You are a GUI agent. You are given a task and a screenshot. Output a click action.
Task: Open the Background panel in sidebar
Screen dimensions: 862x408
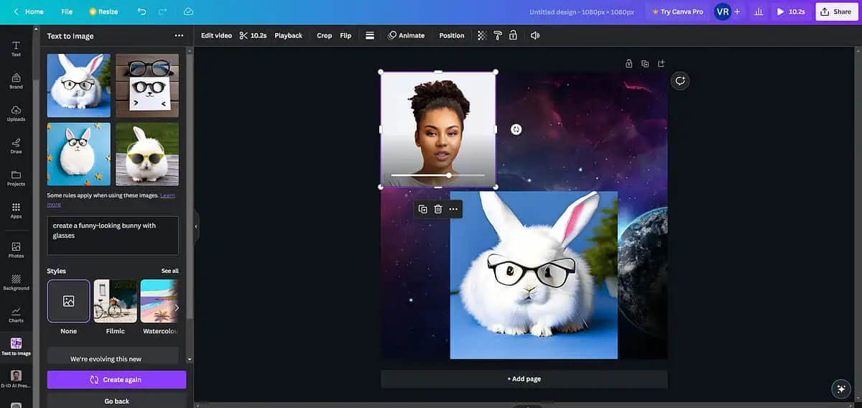16,282
